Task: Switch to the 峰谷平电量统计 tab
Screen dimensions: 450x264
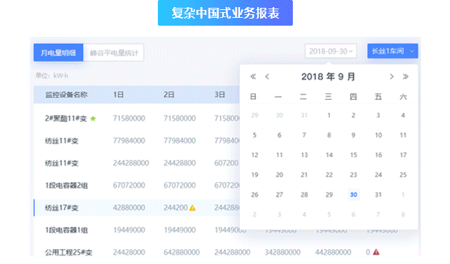Action: (x=114, y=53)
